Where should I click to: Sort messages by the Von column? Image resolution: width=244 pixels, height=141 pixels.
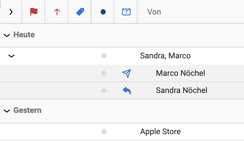pyautogui.click(x=154, y=12)
